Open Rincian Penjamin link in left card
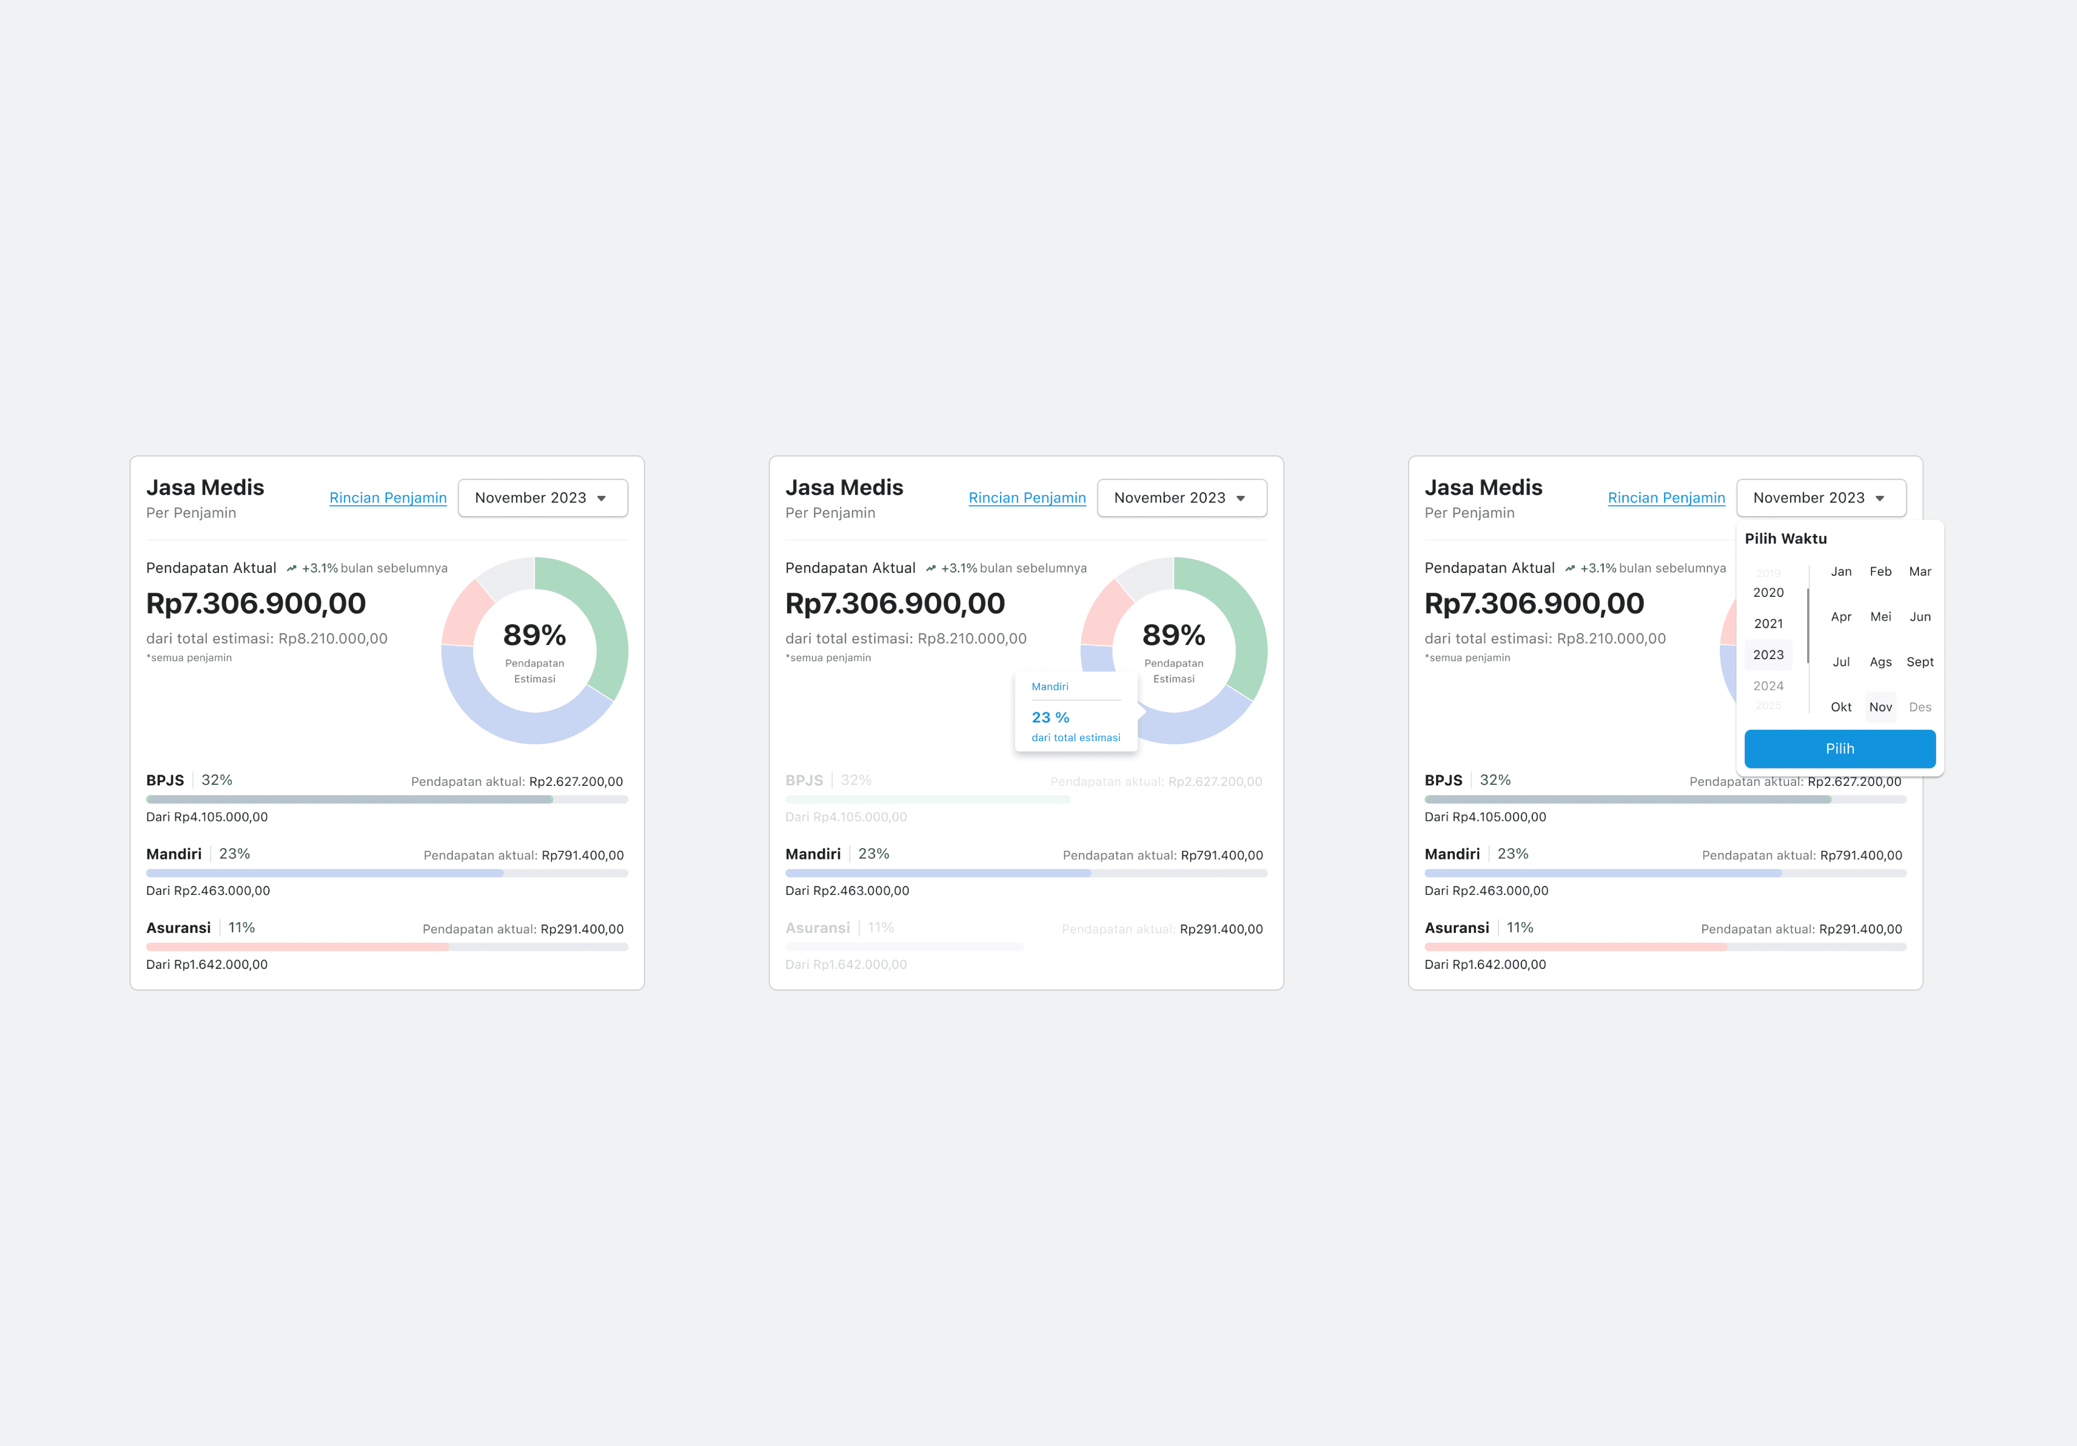The height and width of the screenshot is (1446, 2077). [x=387, y=498]
